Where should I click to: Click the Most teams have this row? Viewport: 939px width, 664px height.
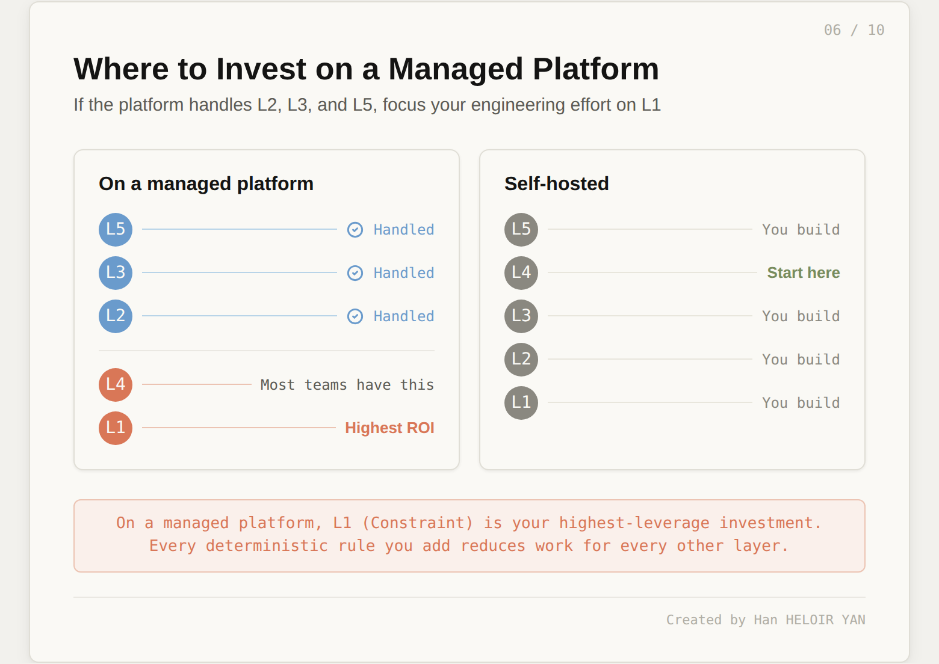click(347, 384)
